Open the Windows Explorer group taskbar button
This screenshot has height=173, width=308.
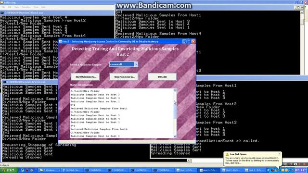point(50,170)
